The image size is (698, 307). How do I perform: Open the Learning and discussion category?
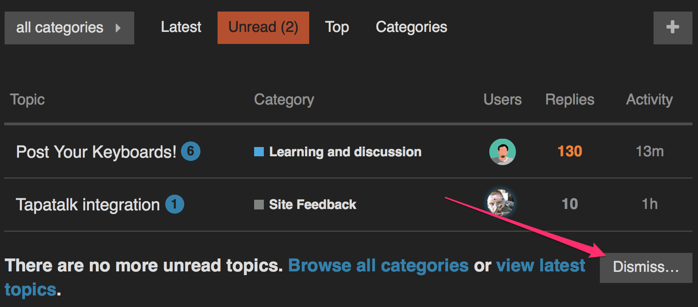coord(345,152)
